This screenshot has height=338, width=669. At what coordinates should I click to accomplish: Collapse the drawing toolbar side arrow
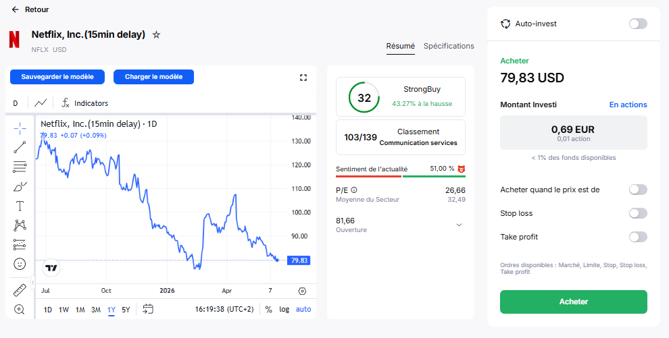tap(33, 282)
